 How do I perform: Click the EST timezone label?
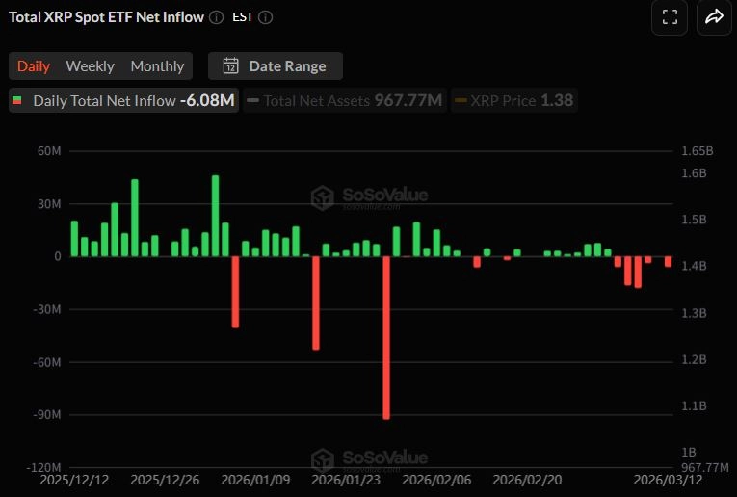point(243,17)
